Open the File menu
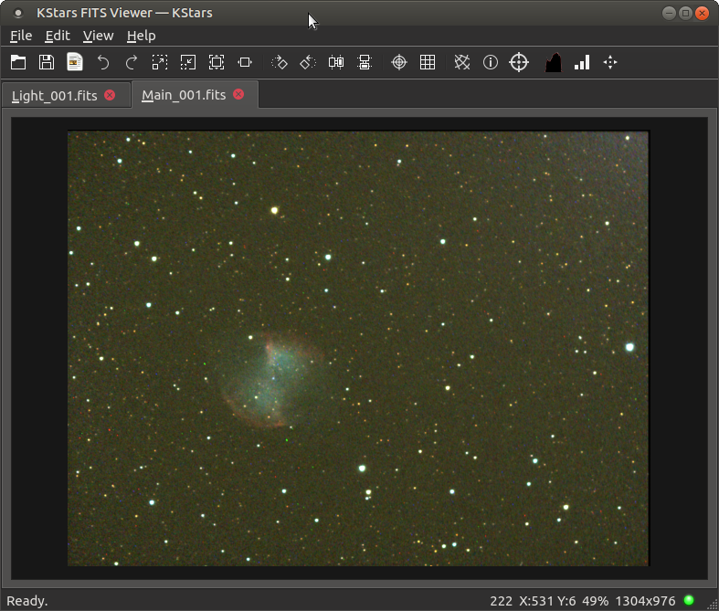 click(21, 36)
